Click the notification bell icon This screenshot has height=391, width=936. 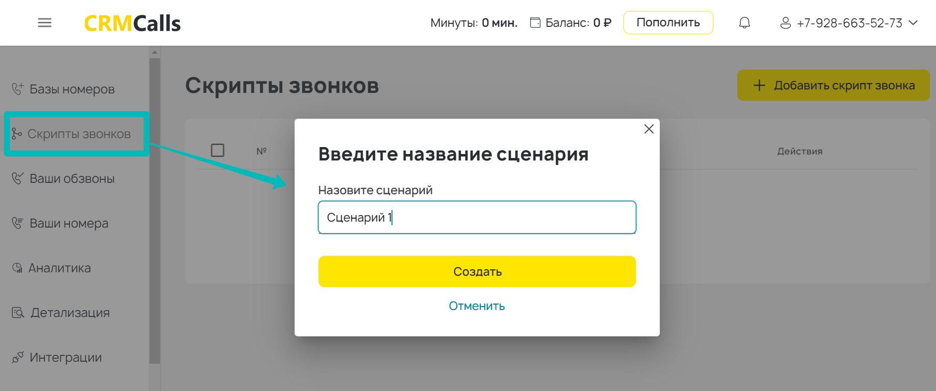744,23
